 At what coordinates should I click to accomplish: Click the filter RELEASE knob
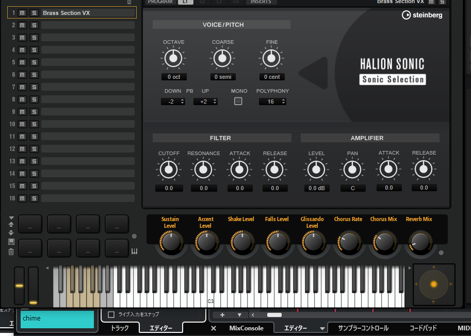(274, 170)
